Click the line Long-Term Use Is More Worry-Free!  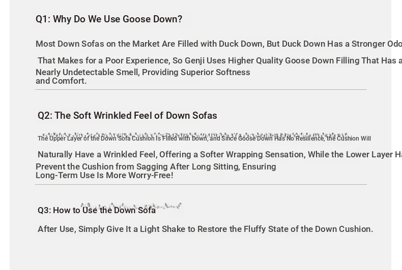click(x=104, y=176)
